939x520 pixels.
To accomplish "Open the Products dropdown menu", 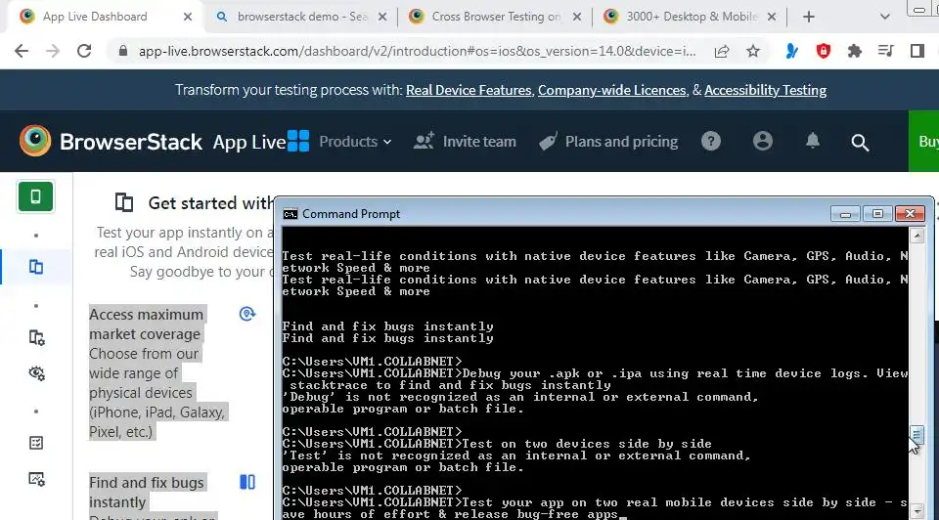I will [355, 142].
